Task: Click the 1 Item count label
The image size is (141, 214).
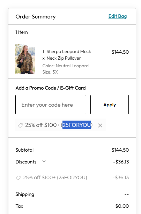Action: pos(22,32)
